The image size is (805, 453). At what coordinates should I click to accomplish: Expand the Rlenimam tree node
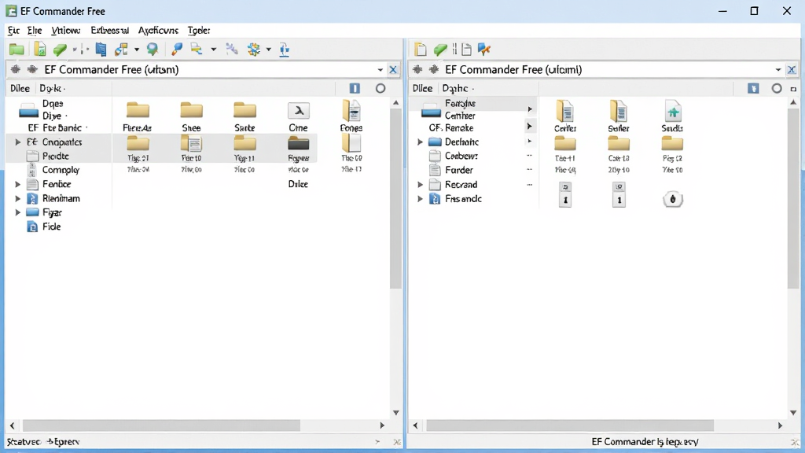tap(18, 198)
